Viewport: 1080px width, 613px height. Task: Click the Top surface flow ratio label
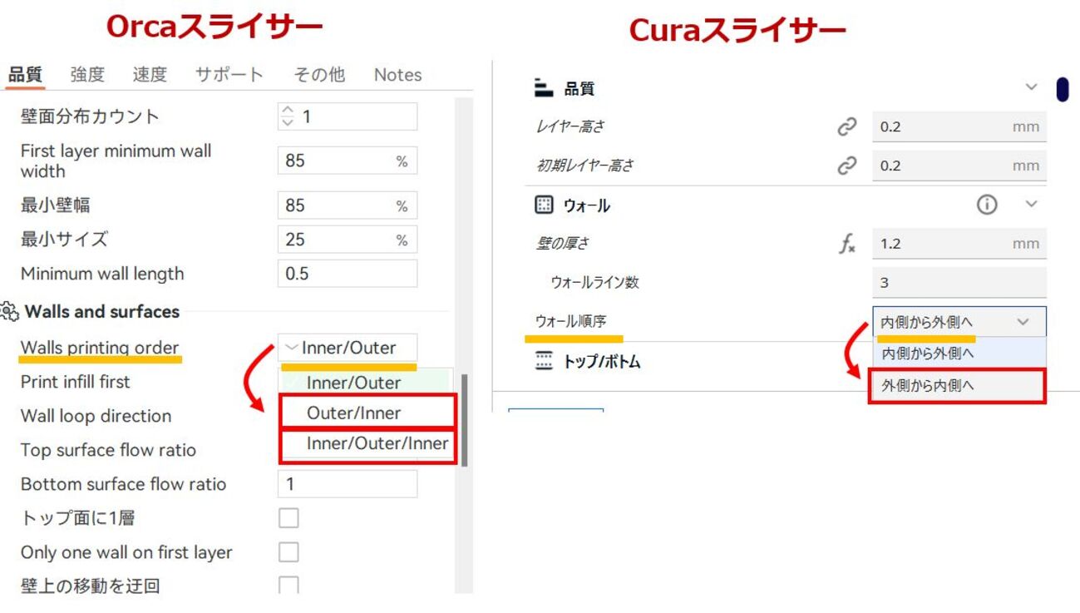tap(108, 450)
